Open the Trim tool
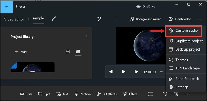This screenshot has height=101, width=207. (x=26, y=94)
